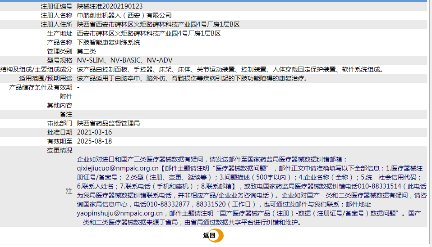This screenshot has width=432, height=247.
Task: Select registration number 陕械注准20202190123
Action: point(110,6)
